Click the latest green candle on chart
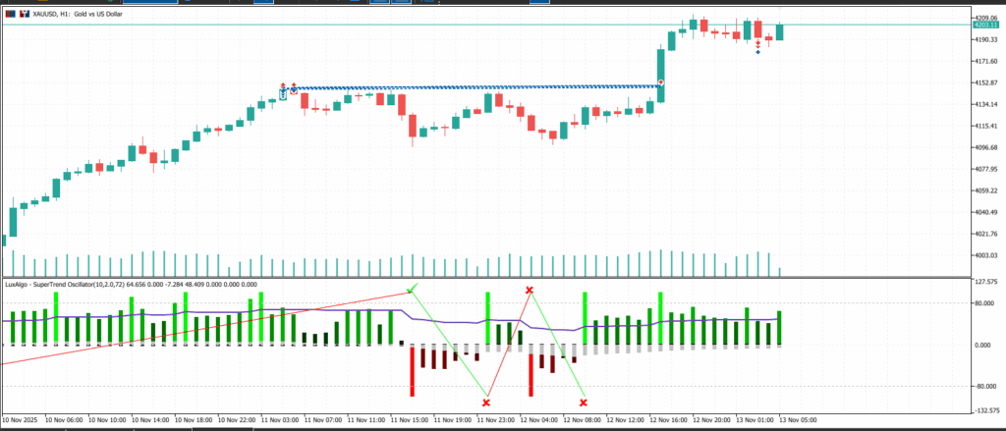 (779, 32)
